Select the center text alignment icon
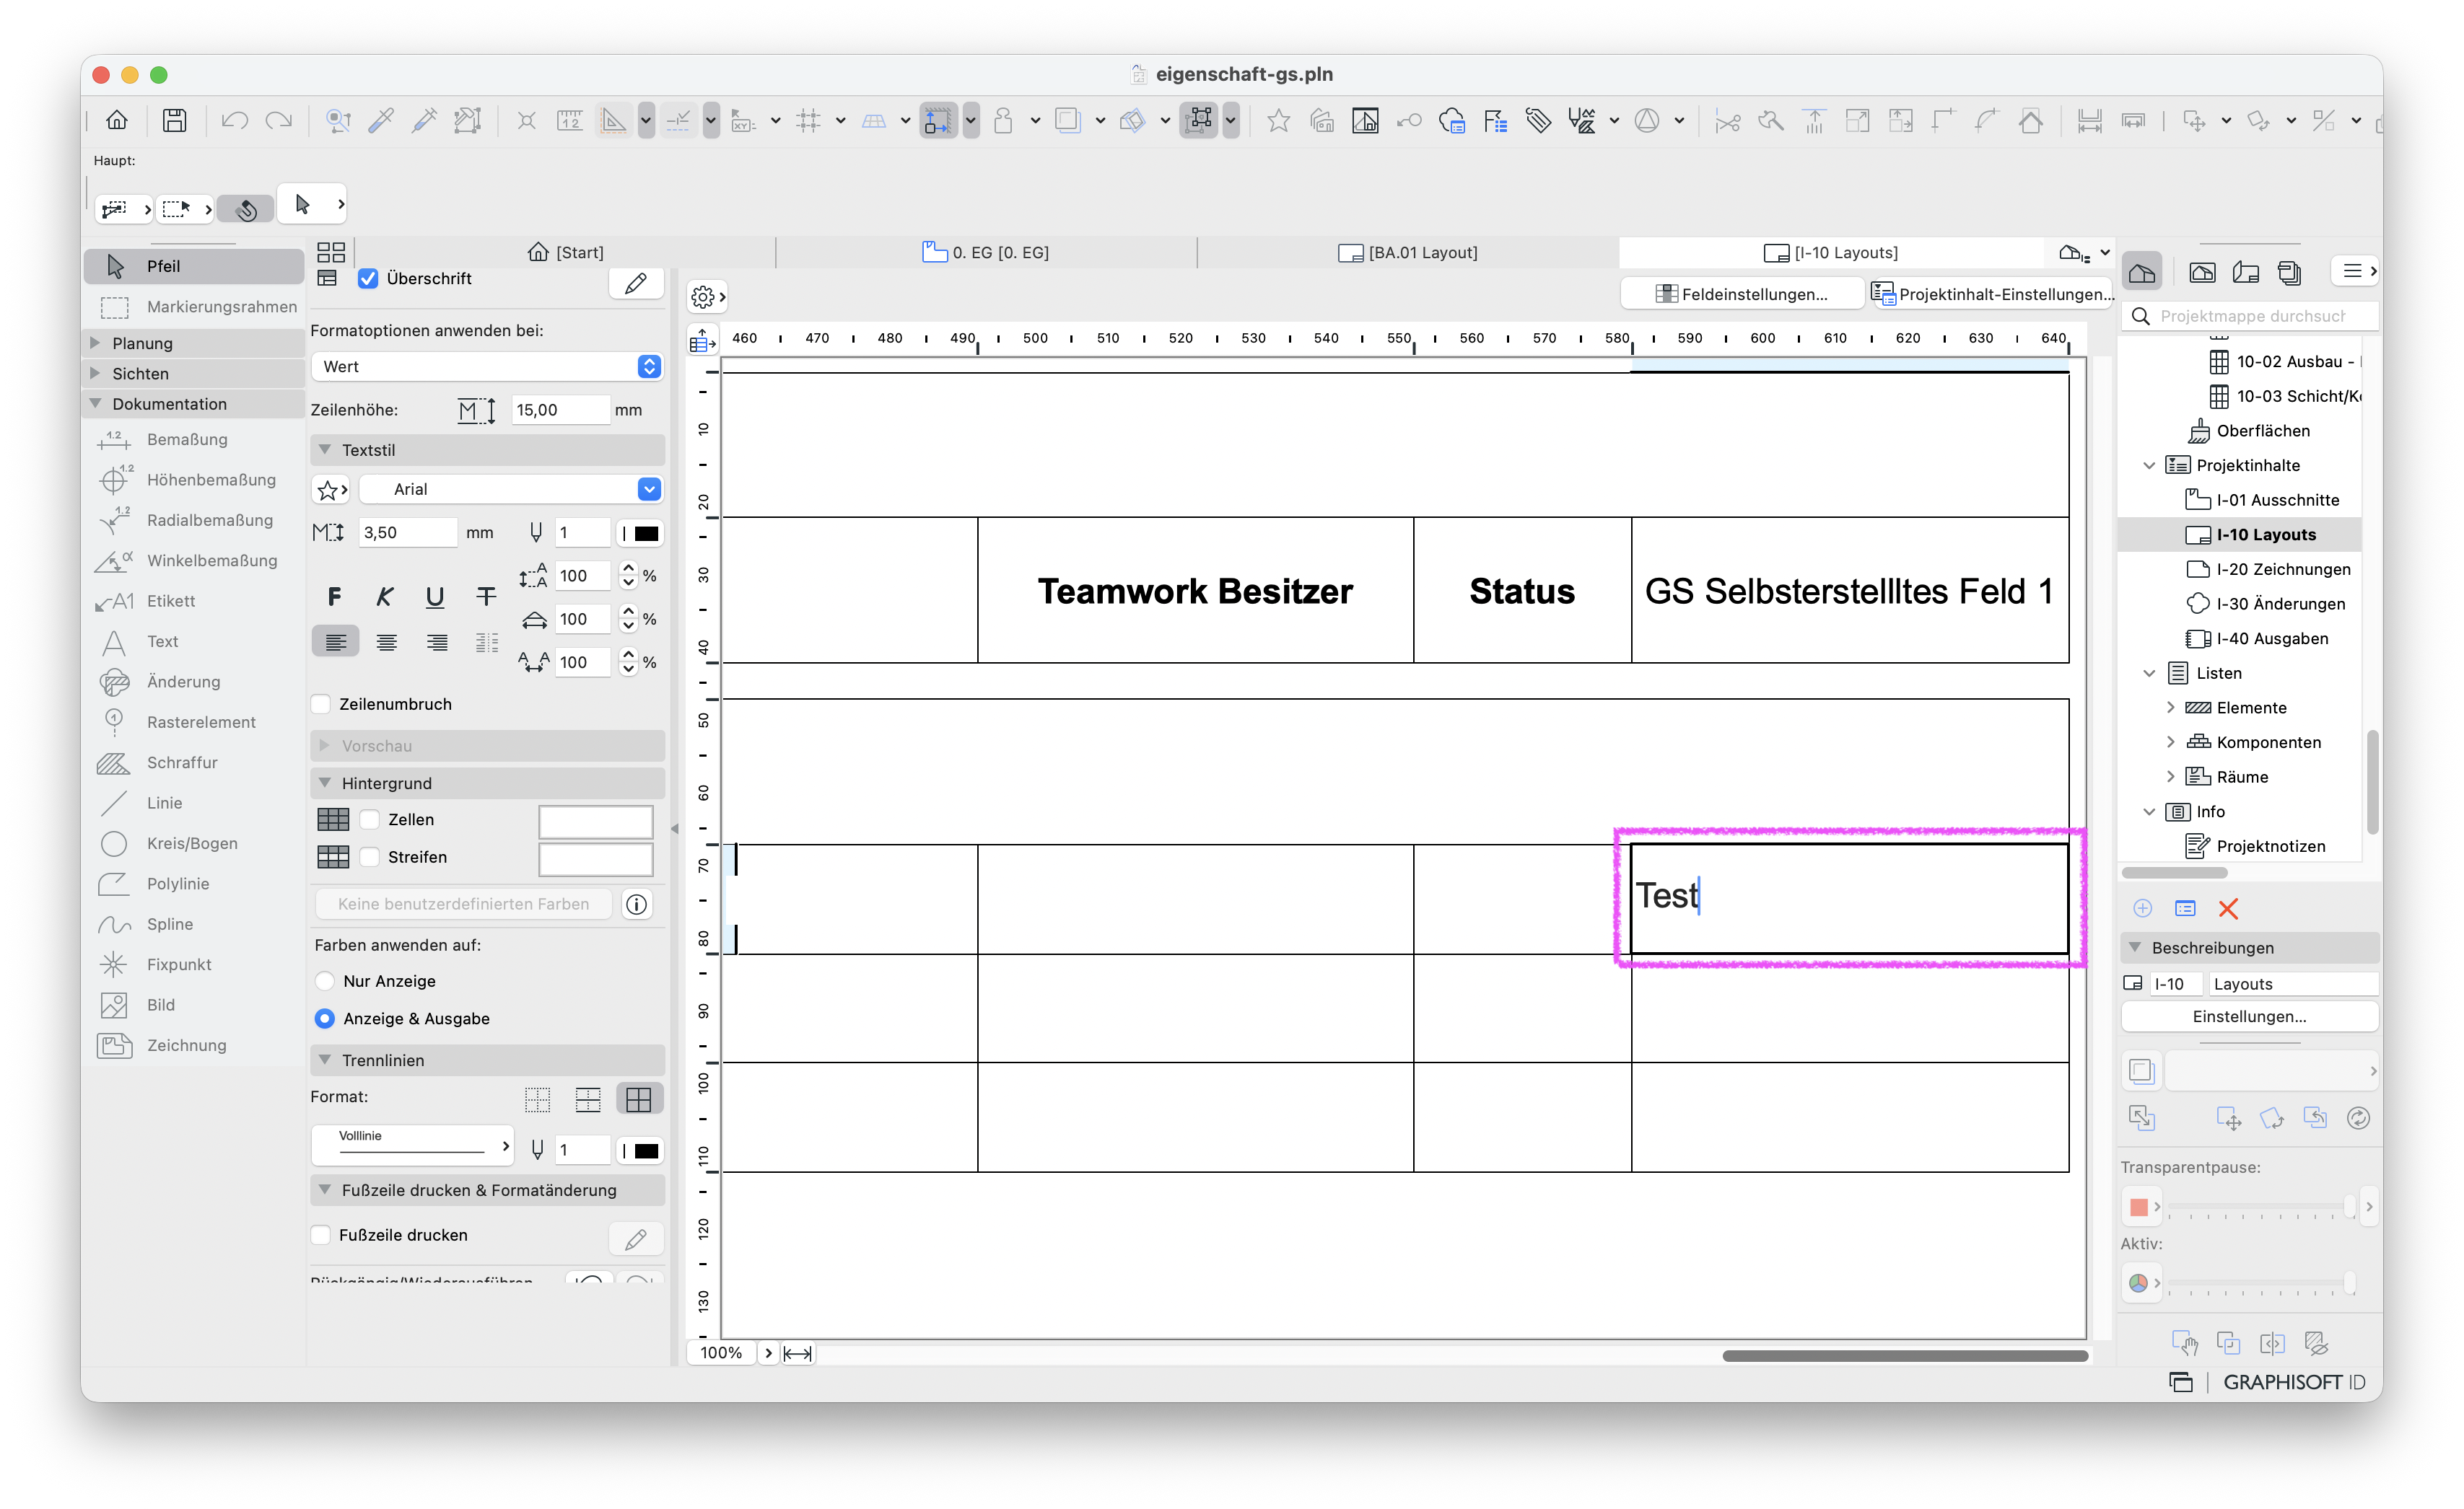Viewport: 2464px width, 1509px height. 386,643
